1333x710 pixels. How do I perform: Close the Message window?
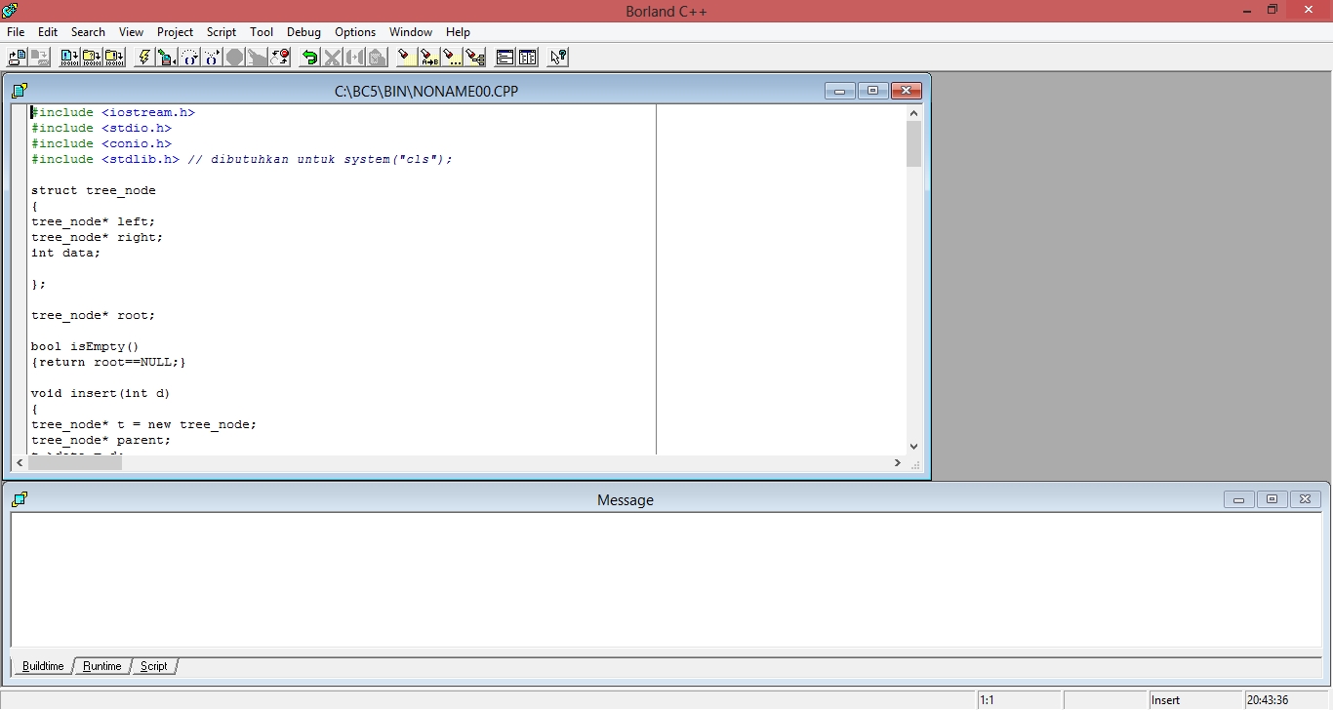(1306, 499)
